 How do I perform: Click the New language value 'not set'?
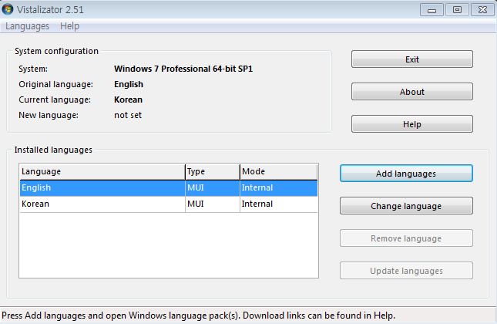128,115
